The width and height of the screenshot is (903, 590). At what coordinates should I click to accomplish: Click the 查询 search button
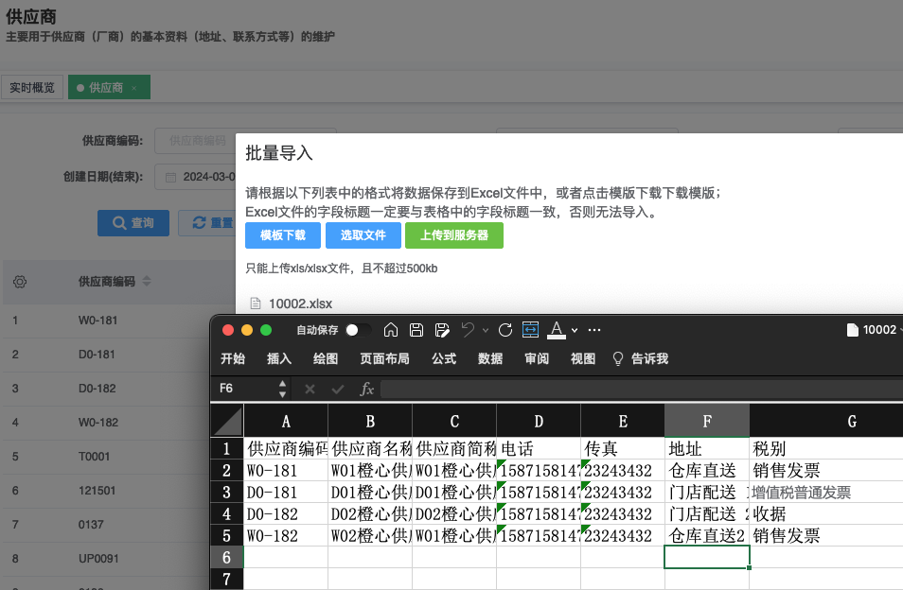click(133, 223)
